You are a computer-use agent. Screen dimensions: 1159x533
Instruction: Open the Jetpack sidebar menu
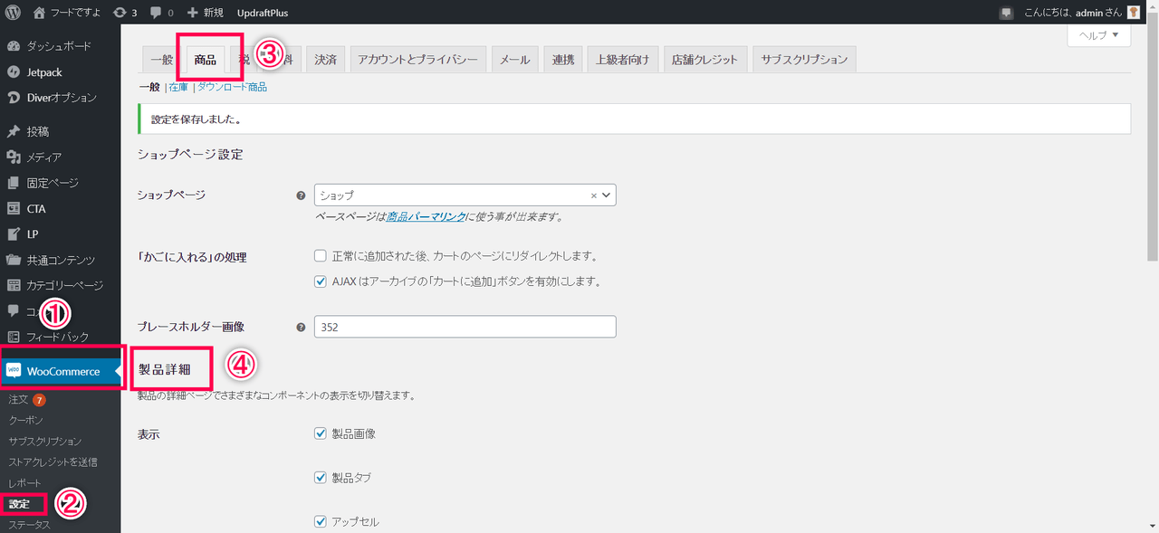(44, 72)
